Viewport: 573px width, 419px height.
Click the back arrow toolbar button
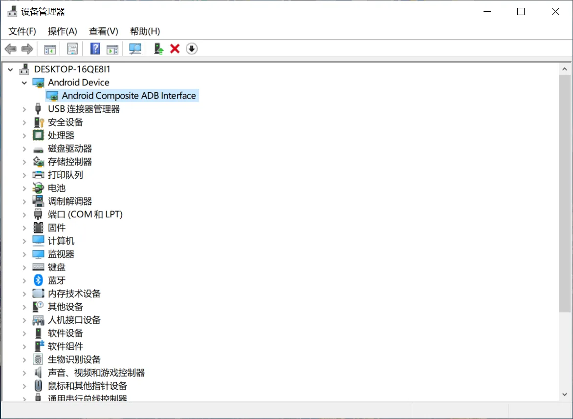pos(11,48)
